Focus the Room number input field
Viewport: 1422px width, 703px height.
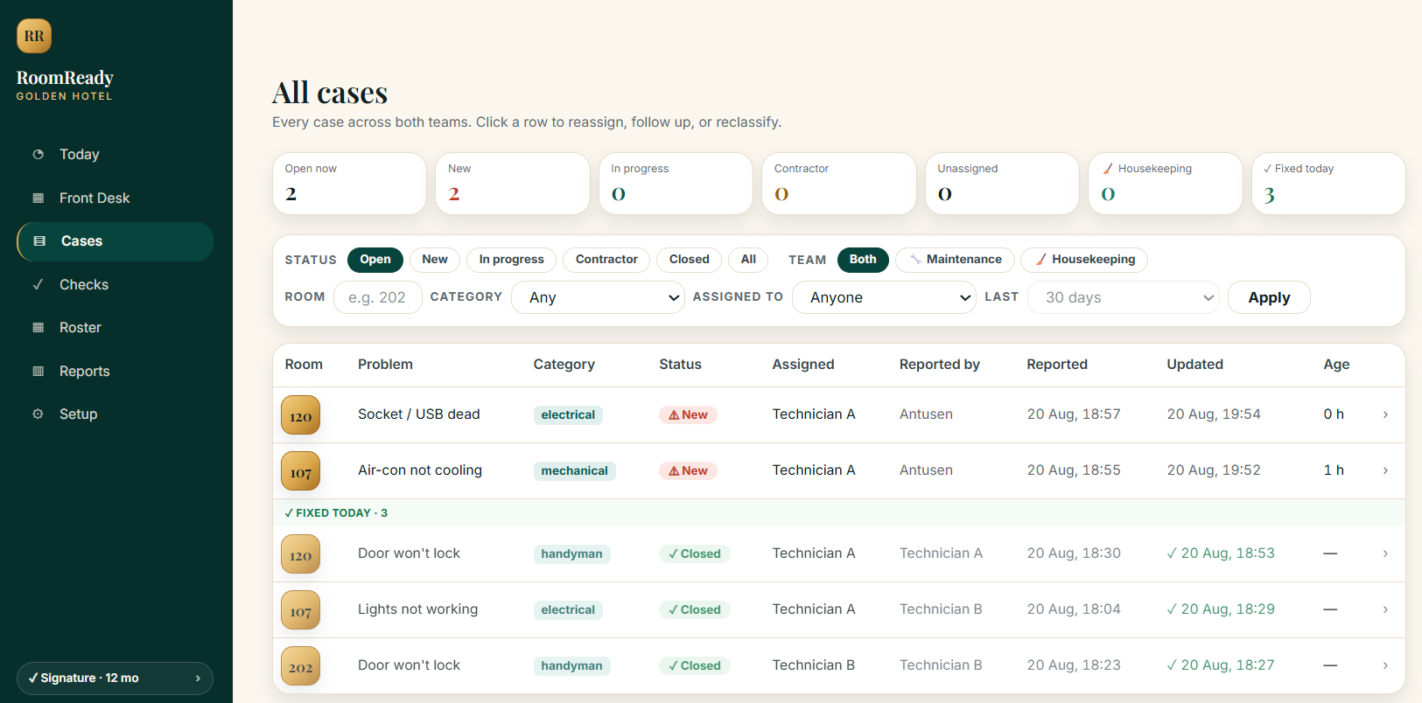(378, 297)
